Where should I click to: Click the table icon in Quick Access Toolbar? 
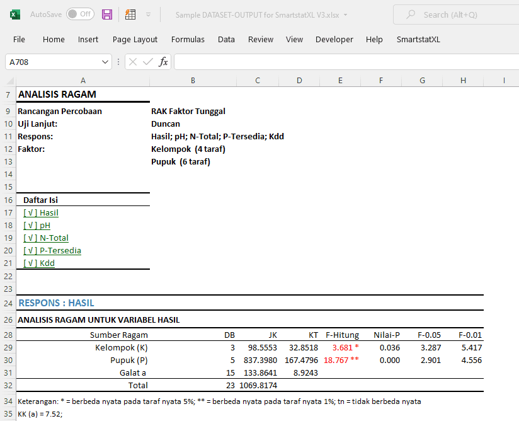tap(130, 14)
